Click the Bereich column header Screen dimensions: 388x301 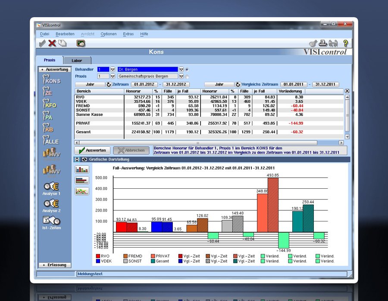[x=99, y=91]
